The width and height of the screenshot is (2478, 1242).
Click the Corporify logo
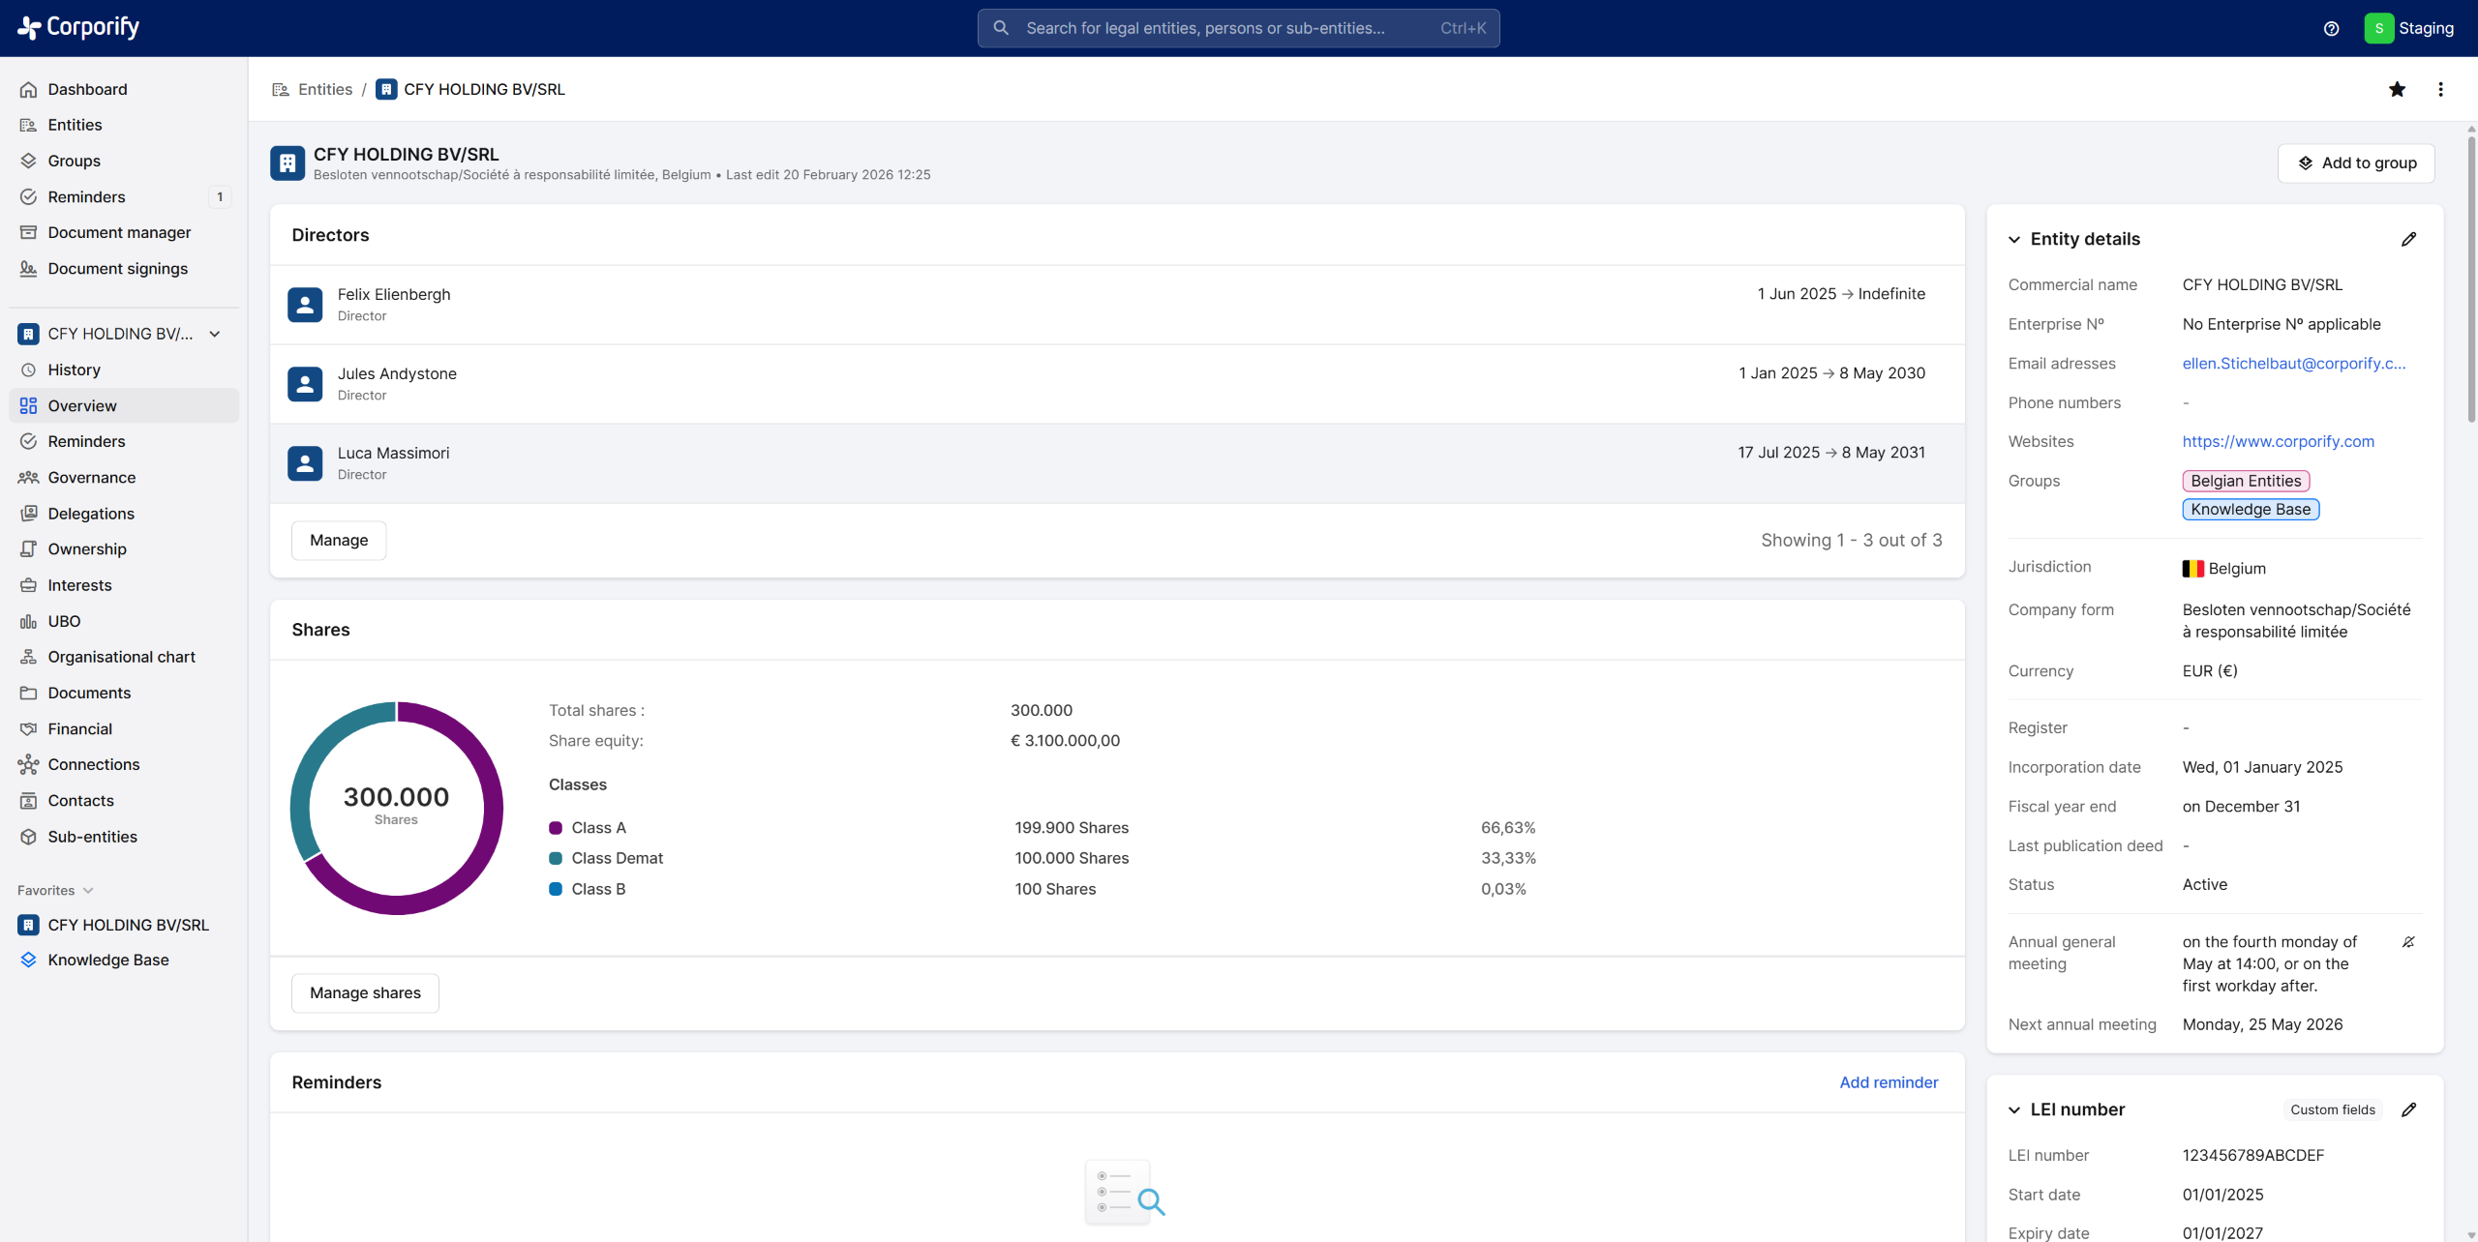(79, 27)
